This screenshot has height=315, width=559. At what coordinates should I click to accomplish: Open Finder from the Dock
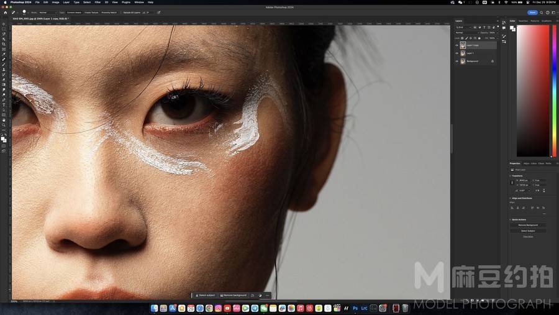[155, 308]
